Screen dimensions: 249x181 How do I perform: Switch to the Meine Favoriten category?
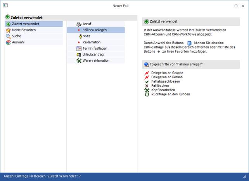click(x=26, y=30)
